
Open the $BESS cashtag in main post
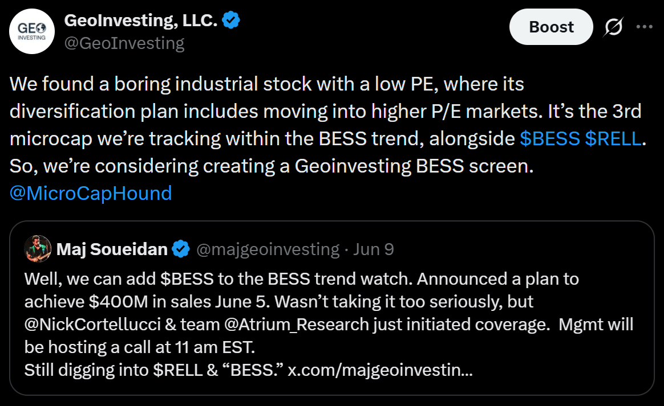coord(550,139)
